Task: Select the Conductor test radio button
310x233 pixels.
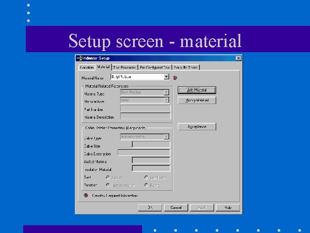Action: tap(146, 177)
